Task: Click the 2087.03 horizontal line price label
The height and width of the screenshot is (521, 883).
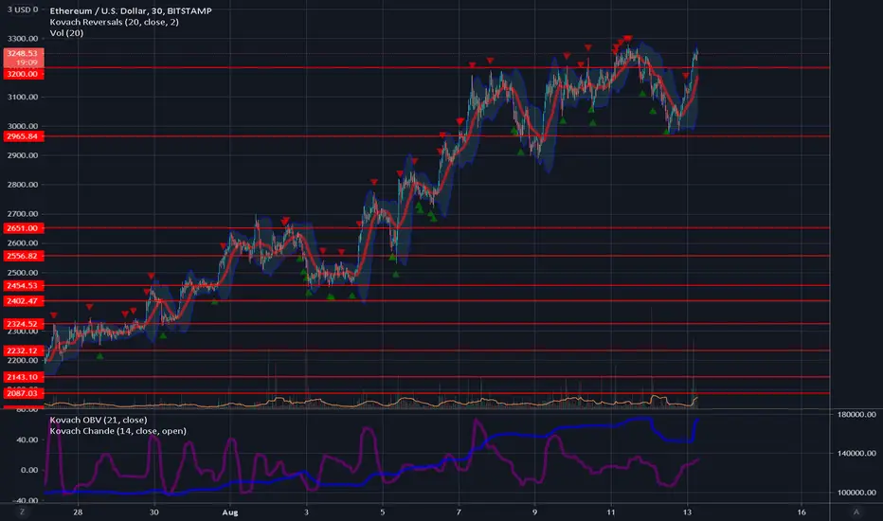Action: 23,393
